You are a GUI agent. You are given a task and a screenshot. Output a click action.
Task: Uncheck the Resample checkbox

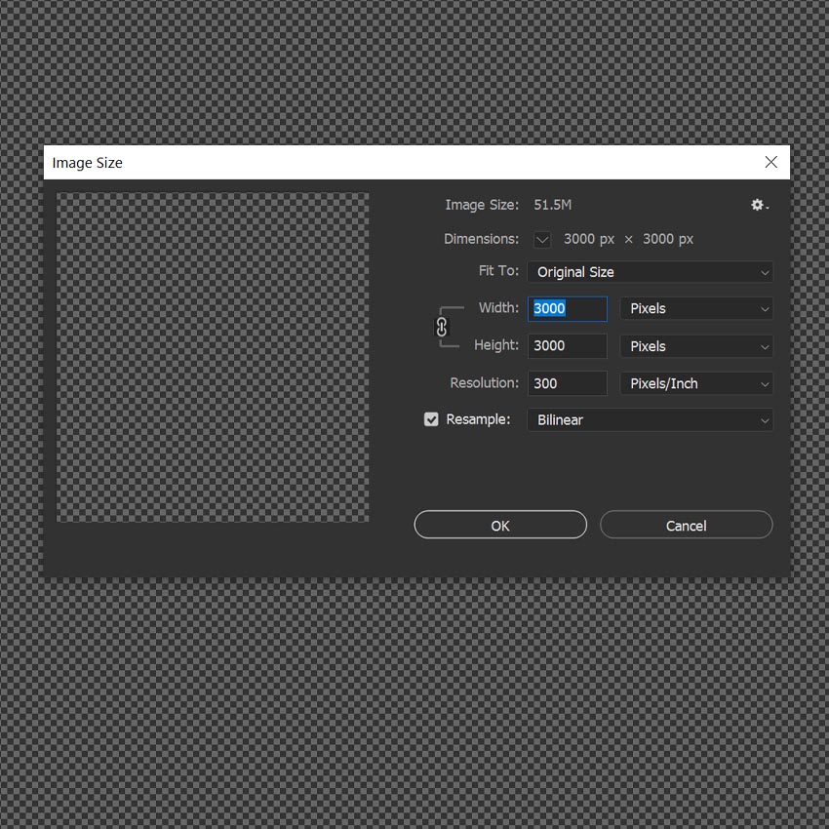pos(431,419)
